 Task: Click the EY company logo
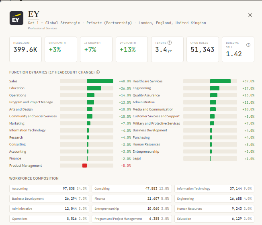click(16, 18)
